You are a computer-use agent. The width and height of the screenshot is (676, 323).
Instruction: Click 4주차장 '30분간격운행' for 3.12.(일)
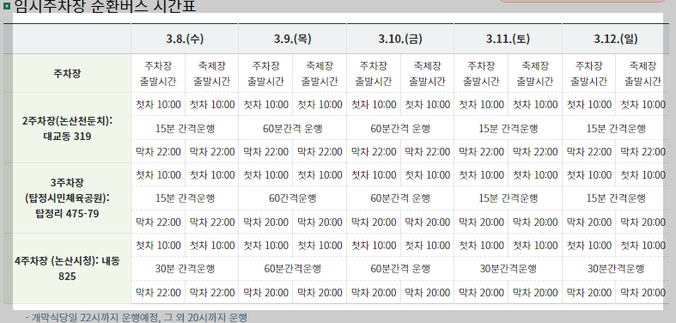616,269
